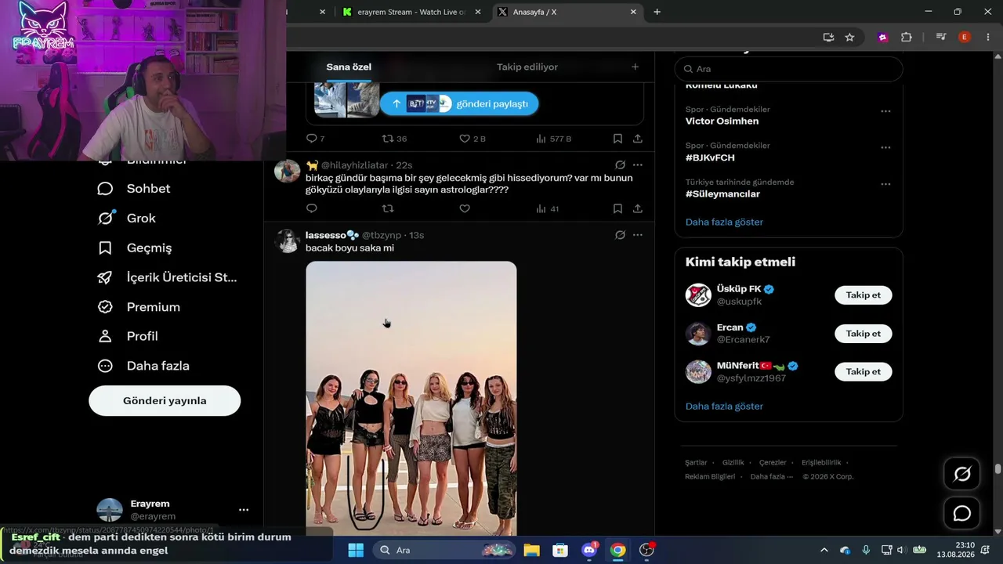Open the Victor Osimhen trending topic
Screen dimensions: 1003x564
722,121
